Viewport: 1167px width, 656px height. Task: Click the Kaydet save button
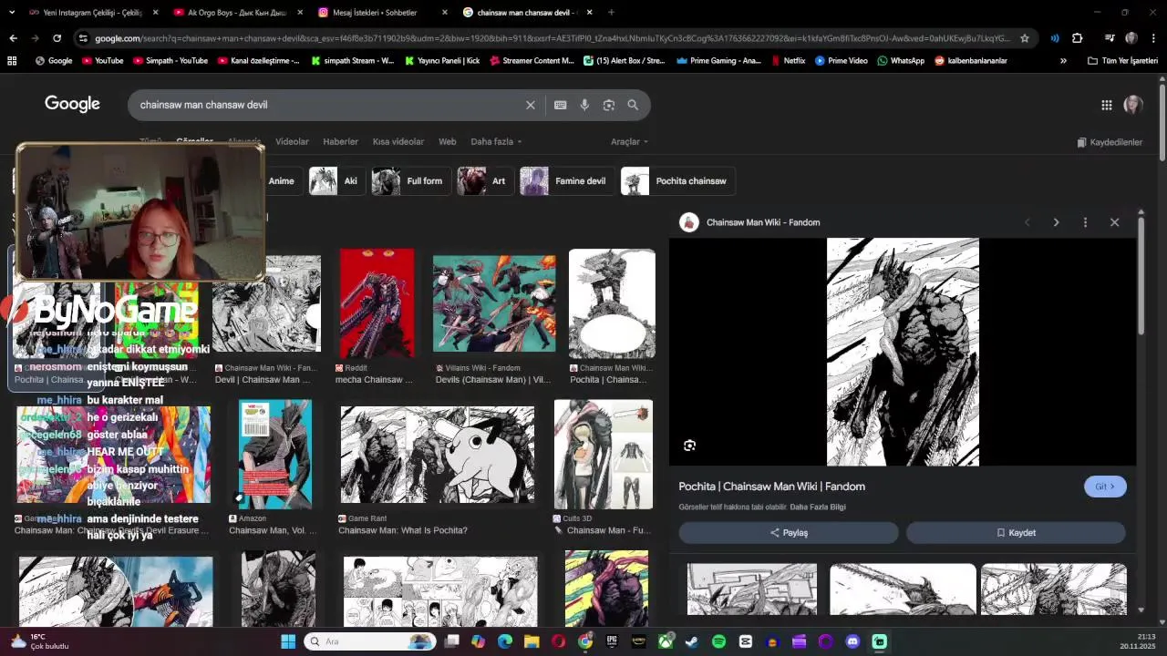coord(1016,533)
